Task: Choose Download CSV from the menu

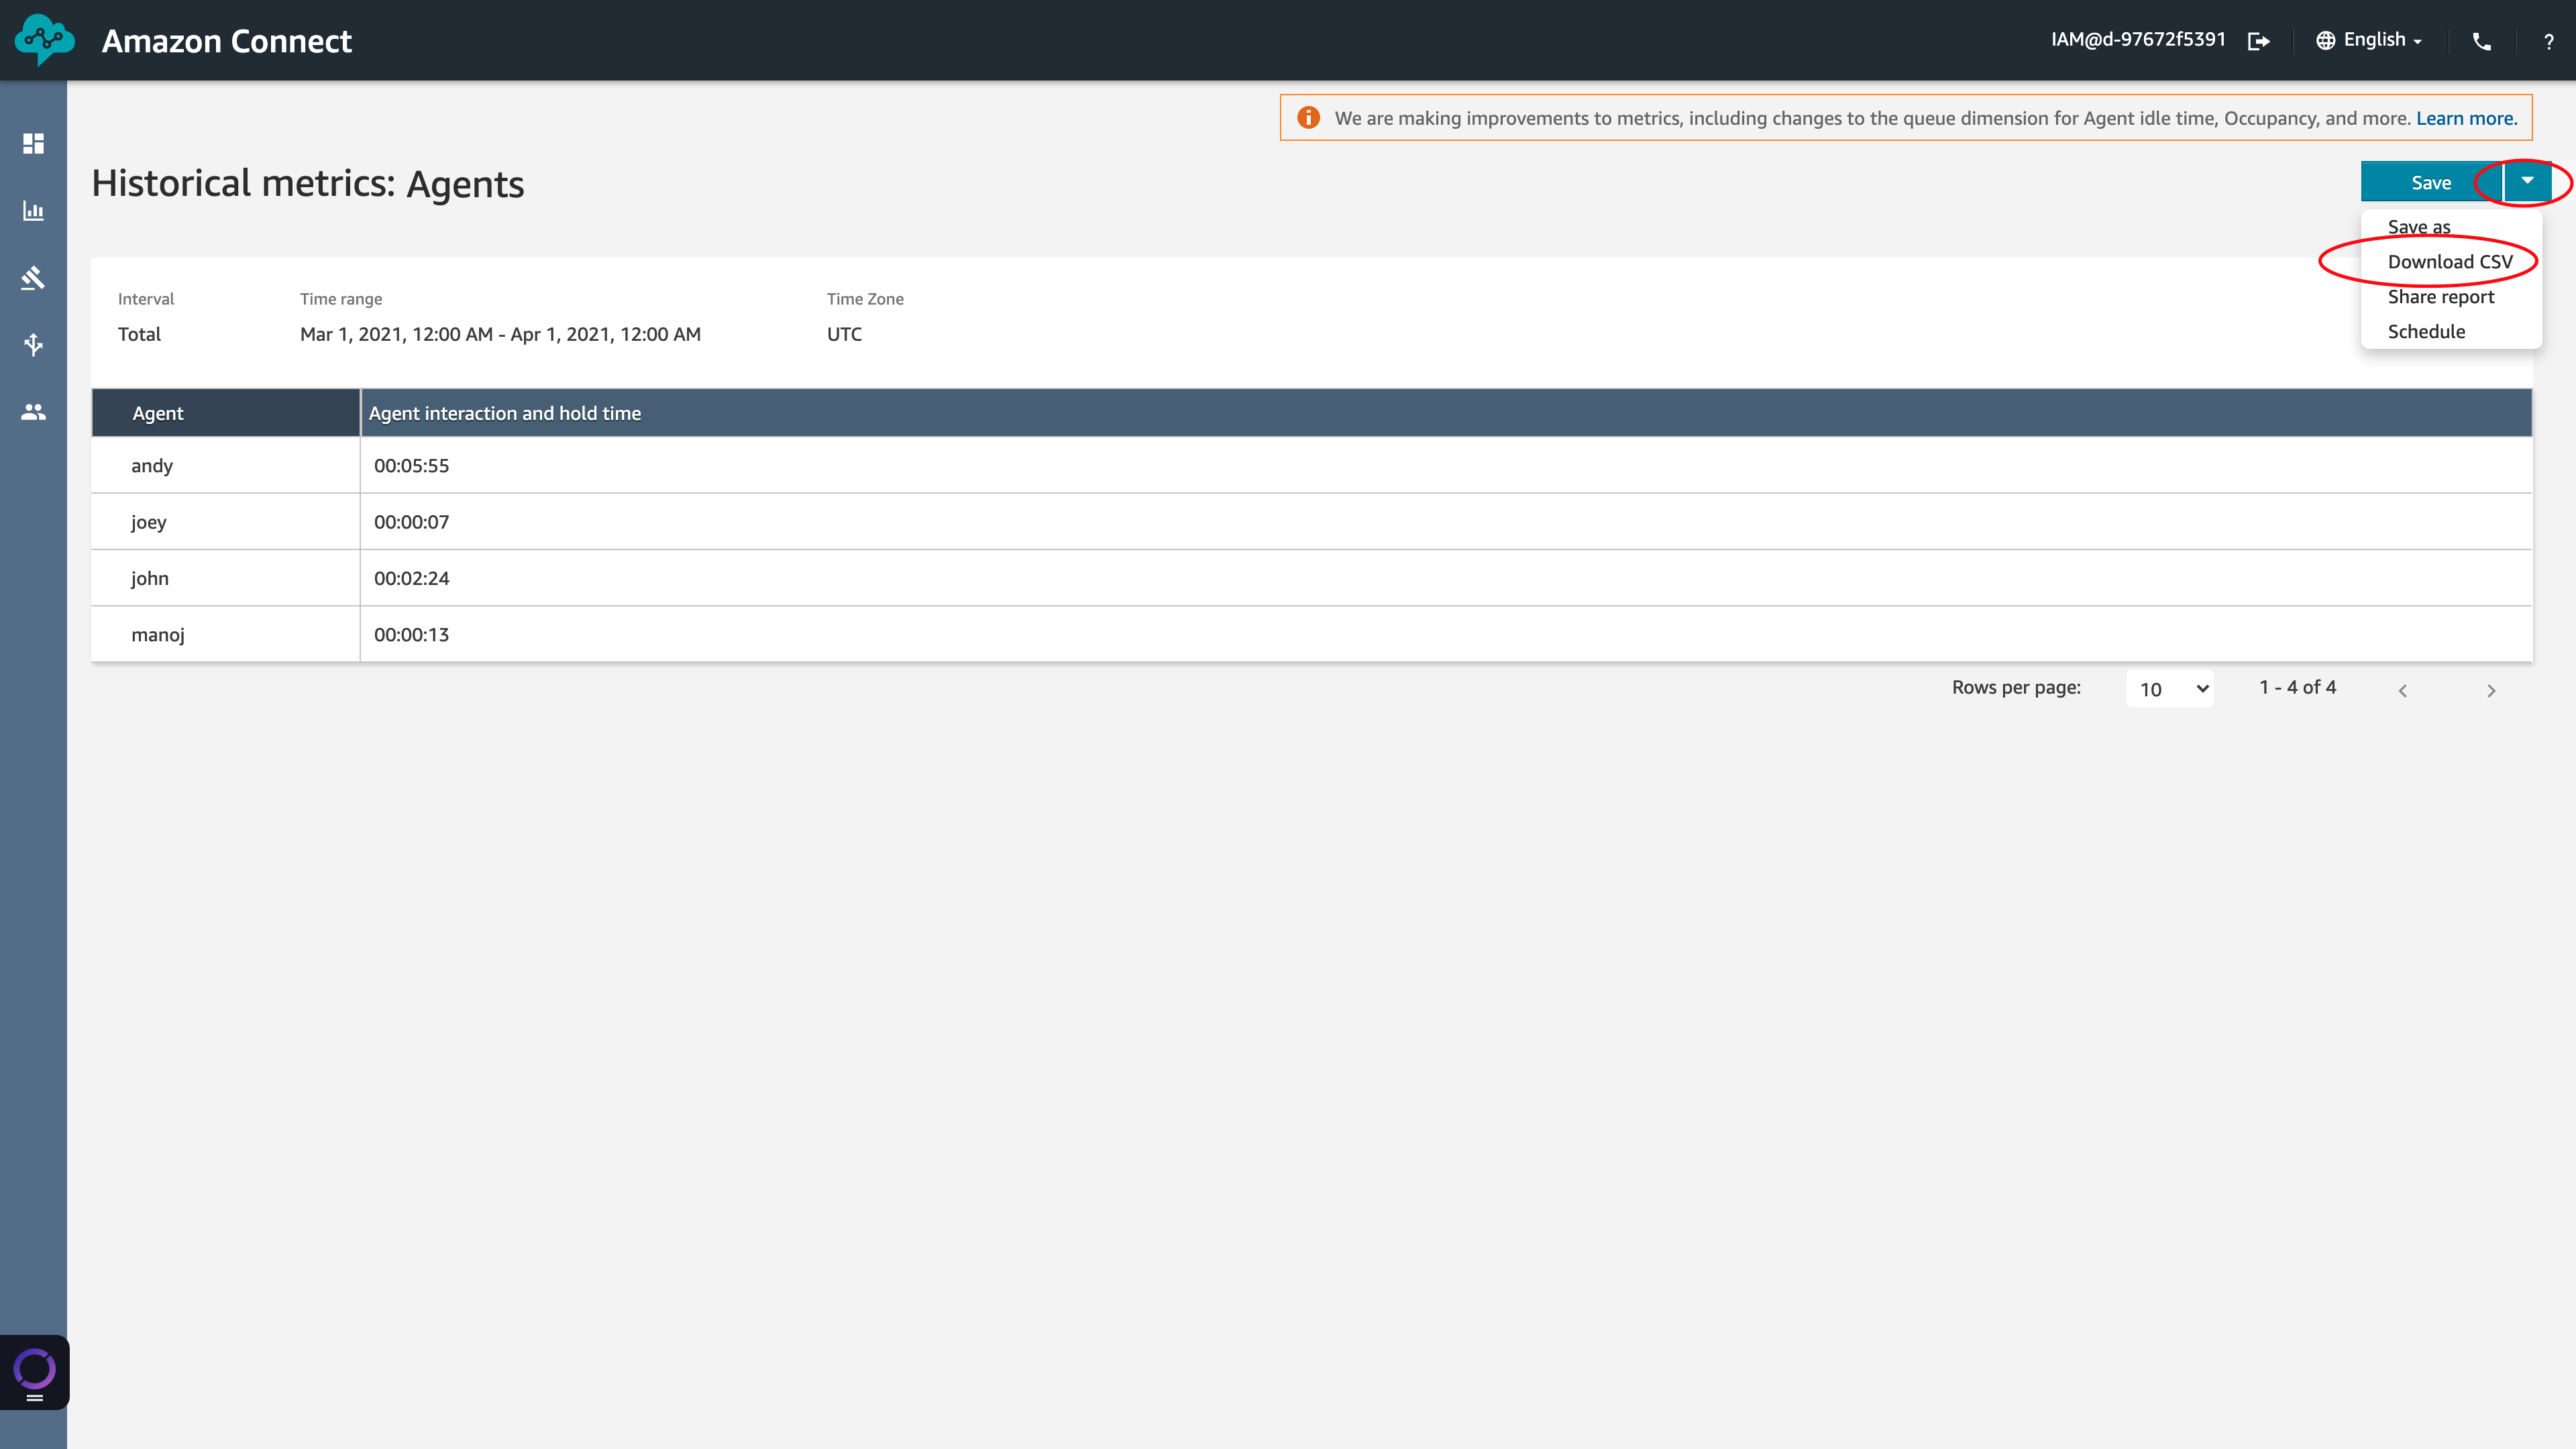Action: 2450,262
